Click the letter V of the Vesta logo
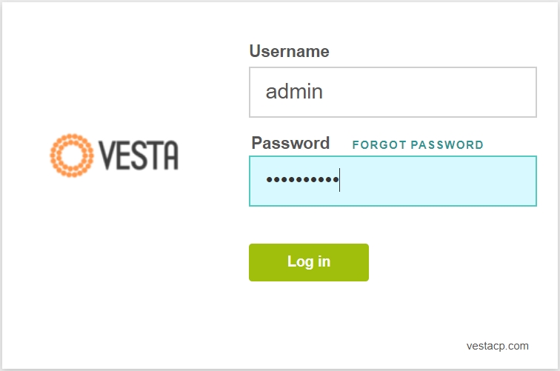The width and height of the screenshot is (560, 371). pos(107,156)
